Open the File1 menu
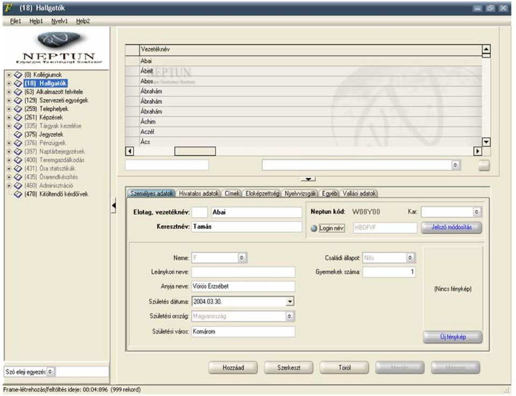 15,21
